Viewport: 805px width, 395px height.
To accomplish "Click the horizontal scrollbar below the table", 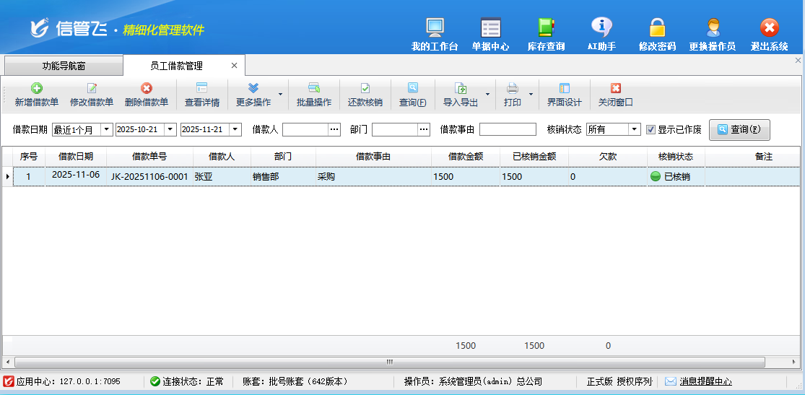I will [390, 362].
